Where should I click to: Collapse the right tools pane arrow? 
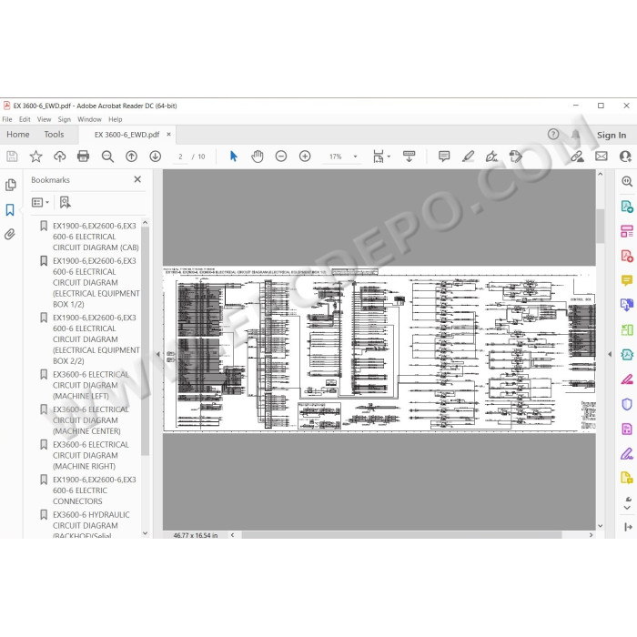[x=610, y=354]
